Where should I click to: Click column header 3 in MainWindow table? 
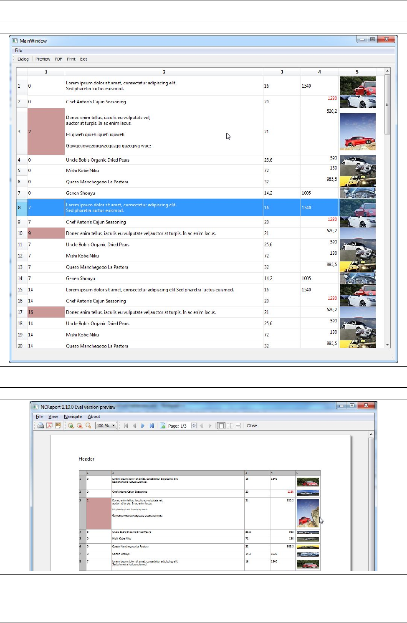pos(282,72)
